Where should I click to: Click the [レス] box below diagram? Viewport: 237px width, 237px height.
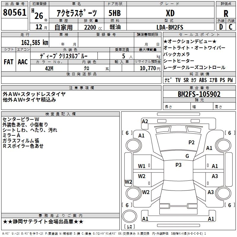pyautogui.click(x=131, y=227)
